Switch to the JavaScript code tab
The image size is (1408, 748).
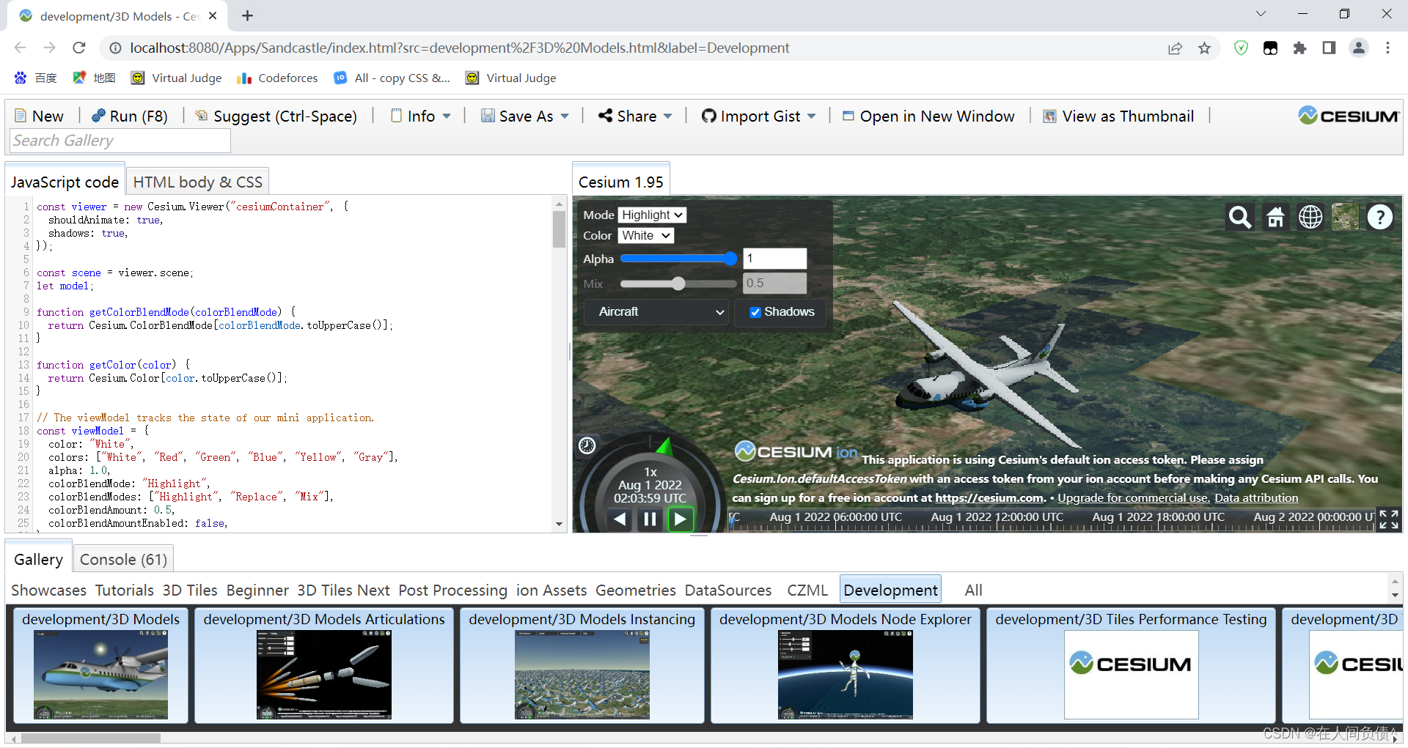pyautogui.click(x=65, y=182)
